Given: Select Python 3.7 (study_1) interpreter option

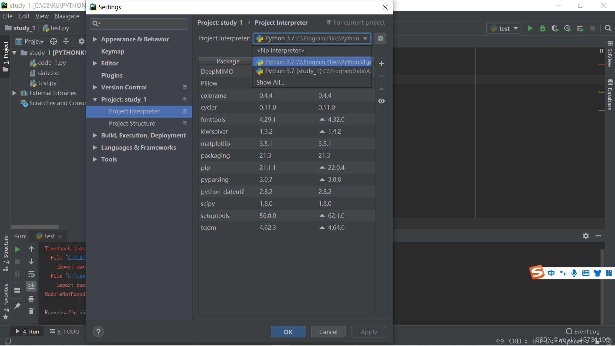Looking at the screenshot, I should click(x=312, y=71).
